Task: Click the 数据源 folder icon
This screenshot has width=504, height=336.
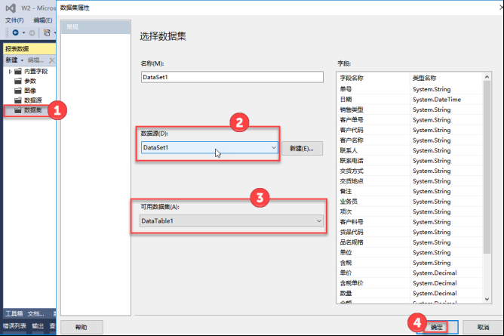Action: pyautogui.click(x=17, y=100)
